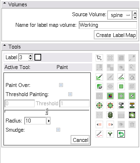Select the default arrow pointer tool

[99, 58]
